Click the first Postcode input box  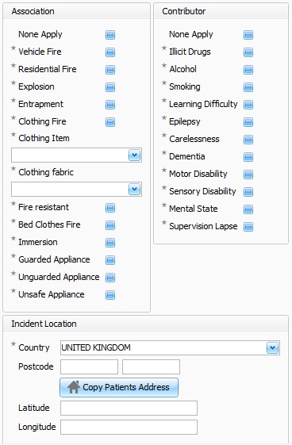(x=89, y=366)
